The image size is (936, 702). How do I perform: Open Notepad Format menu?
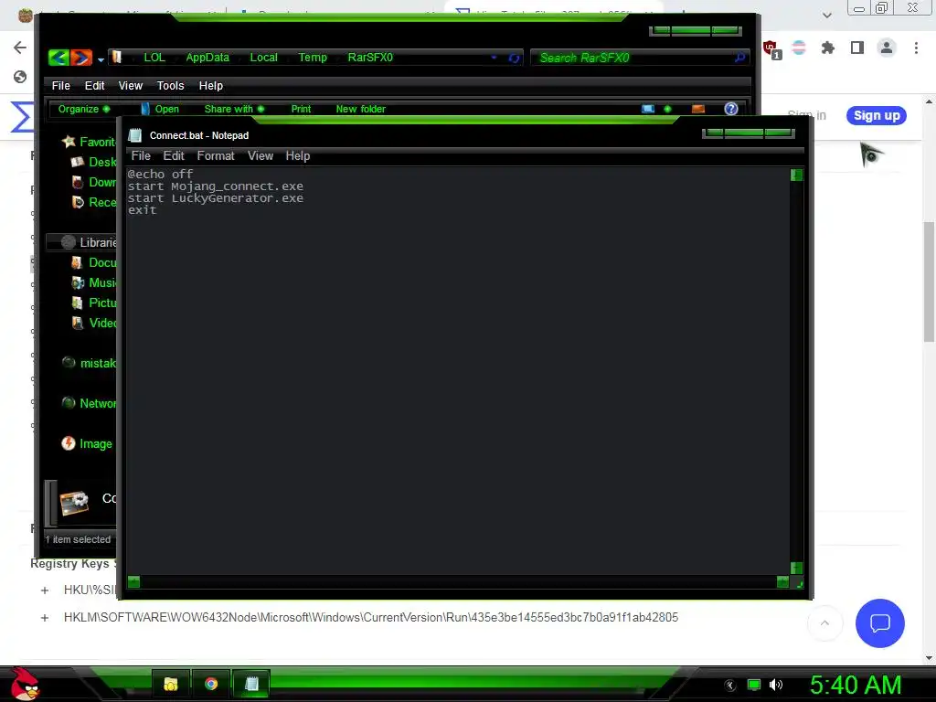[216, 155]
